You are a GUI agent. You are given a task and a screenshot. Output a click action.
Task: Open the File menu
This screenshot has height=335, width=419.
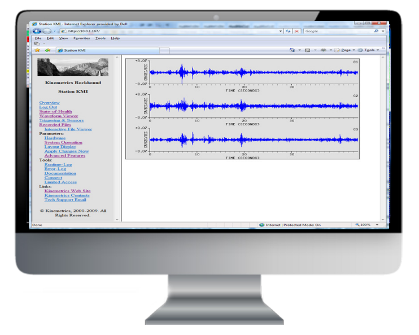[x=38, y=38]
